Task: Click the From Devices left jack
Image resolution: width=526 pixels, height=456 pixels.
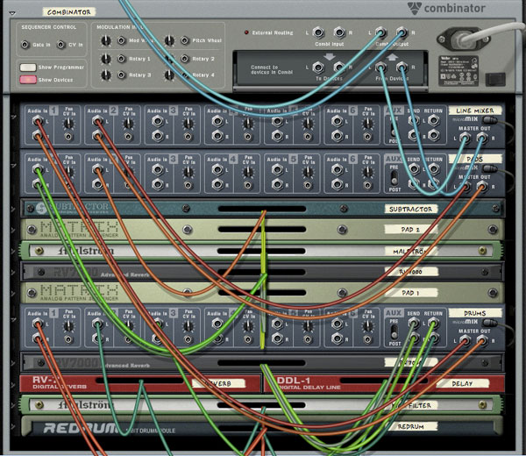Action: click(x=380, y=68)
